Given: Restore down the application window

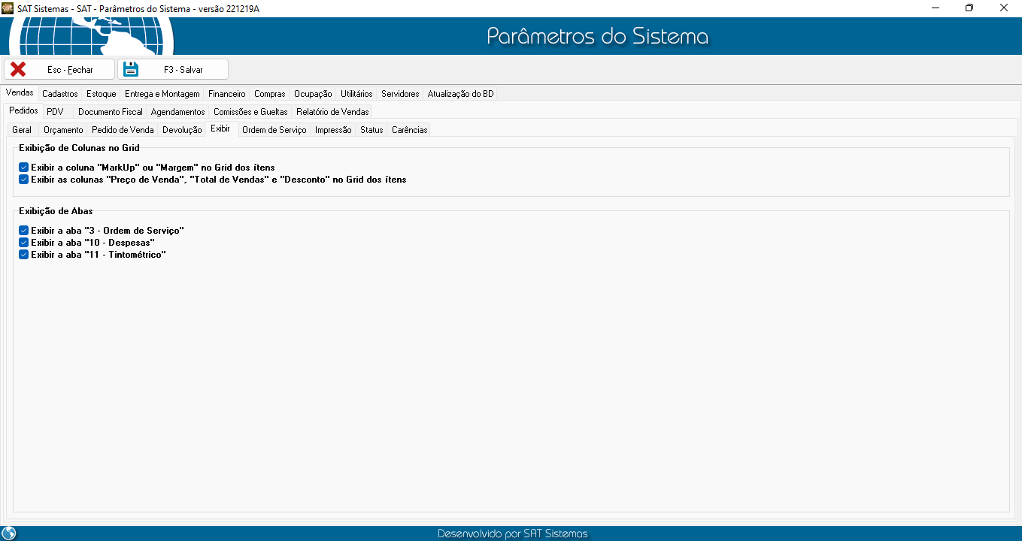Looking at the screenshot, I should click(969, 8).
